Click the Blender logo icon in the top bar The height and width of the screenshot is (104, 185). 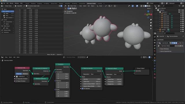point(2,3)
